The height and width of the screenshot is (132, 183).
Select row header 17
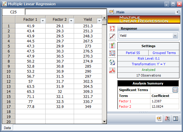click(x=9, y=106)
